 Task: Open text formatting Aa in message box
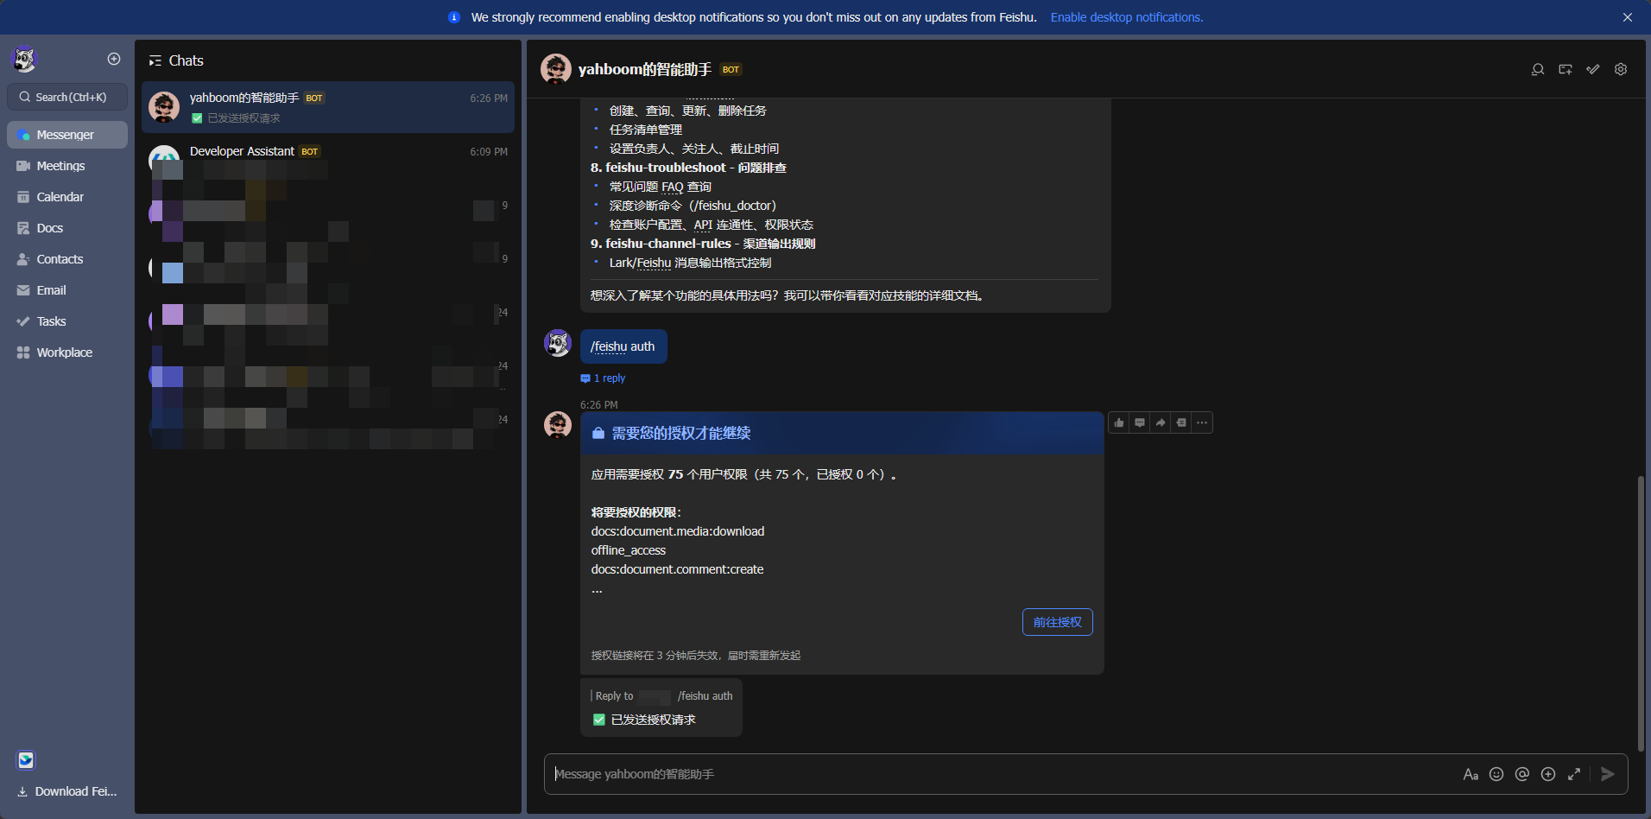click(1471, 774)
